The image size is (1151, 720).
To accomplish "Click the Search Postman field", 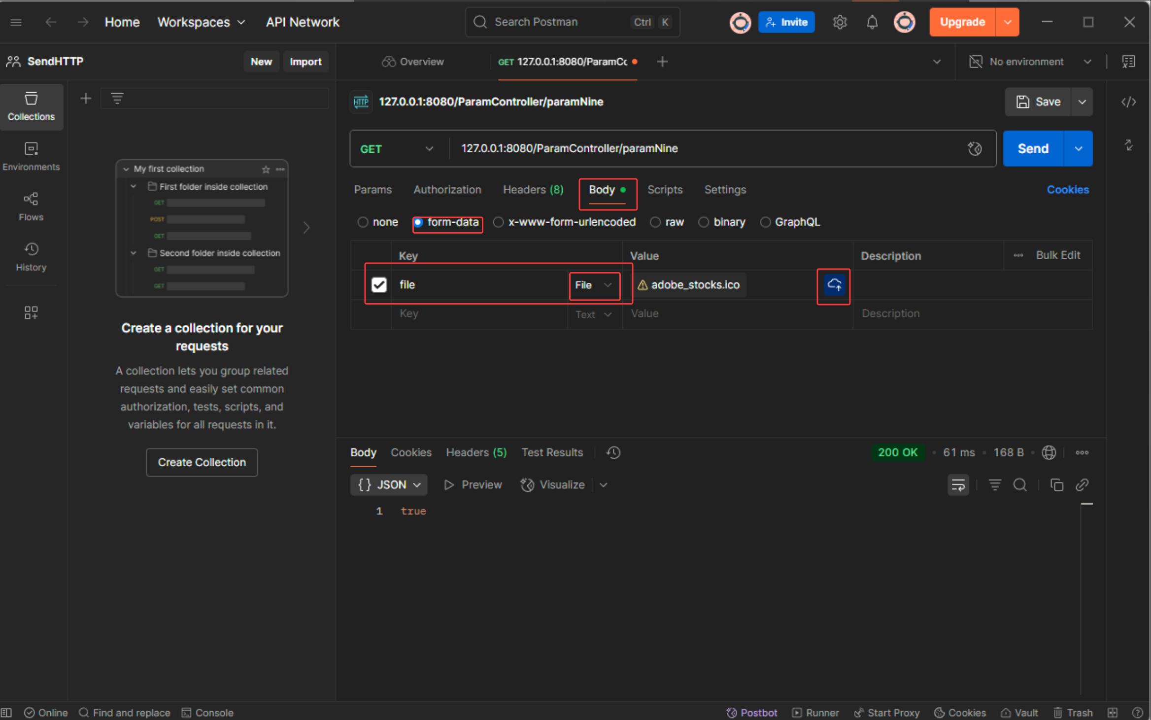I will click(573, 22).
